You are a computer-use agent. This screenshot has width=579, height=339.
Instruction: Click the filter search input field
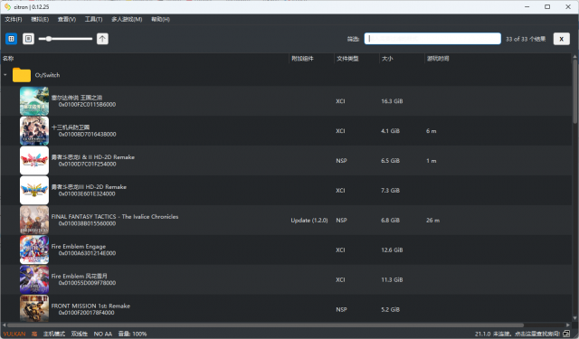[432, 39]
